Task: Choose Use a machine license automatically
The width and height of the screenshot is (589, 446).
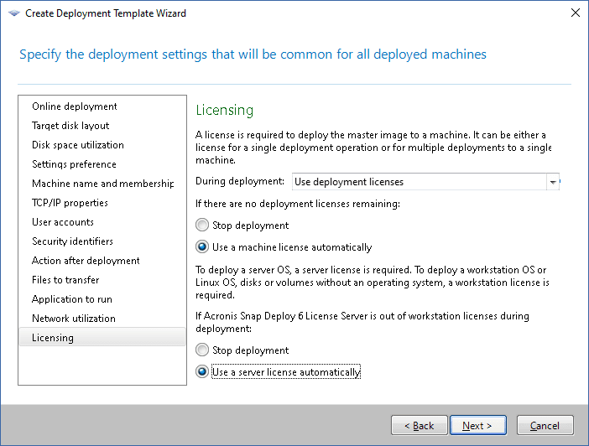Action: click(201, 247)
